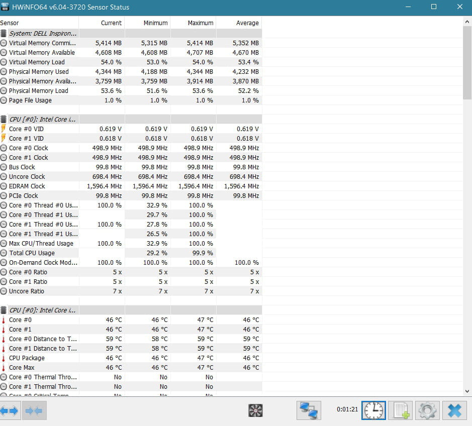The height and width of the screenshot is (426, 472).
Task: Minimize the HWiNFO64 Sensor Status window
Action: click(408, 7)
